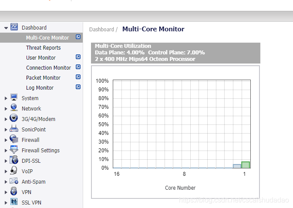The image size is (293, 208).
Task: Open User Monitor pop-out icon
Action: (78, 57)
